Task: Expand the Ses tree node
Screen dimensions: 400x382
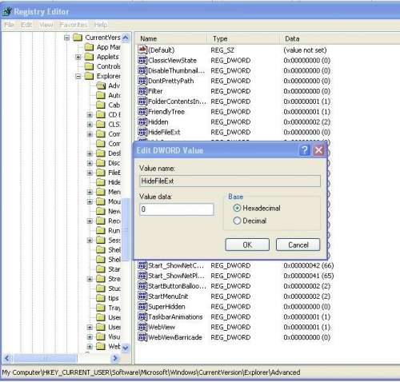Action: click(90, 241)
